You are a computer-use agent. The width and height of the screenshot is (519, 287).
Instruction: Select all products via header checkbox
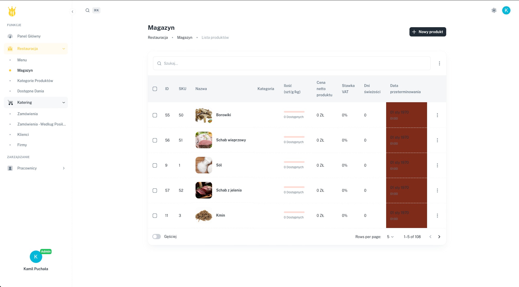(155, 89)
